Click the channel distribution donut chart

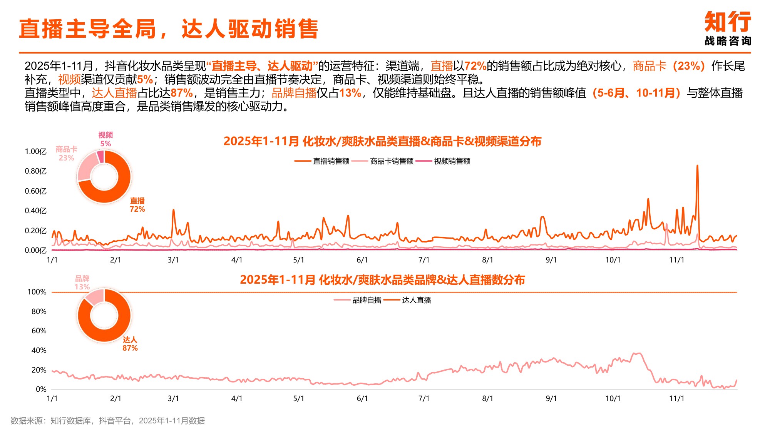coord(104,177)
